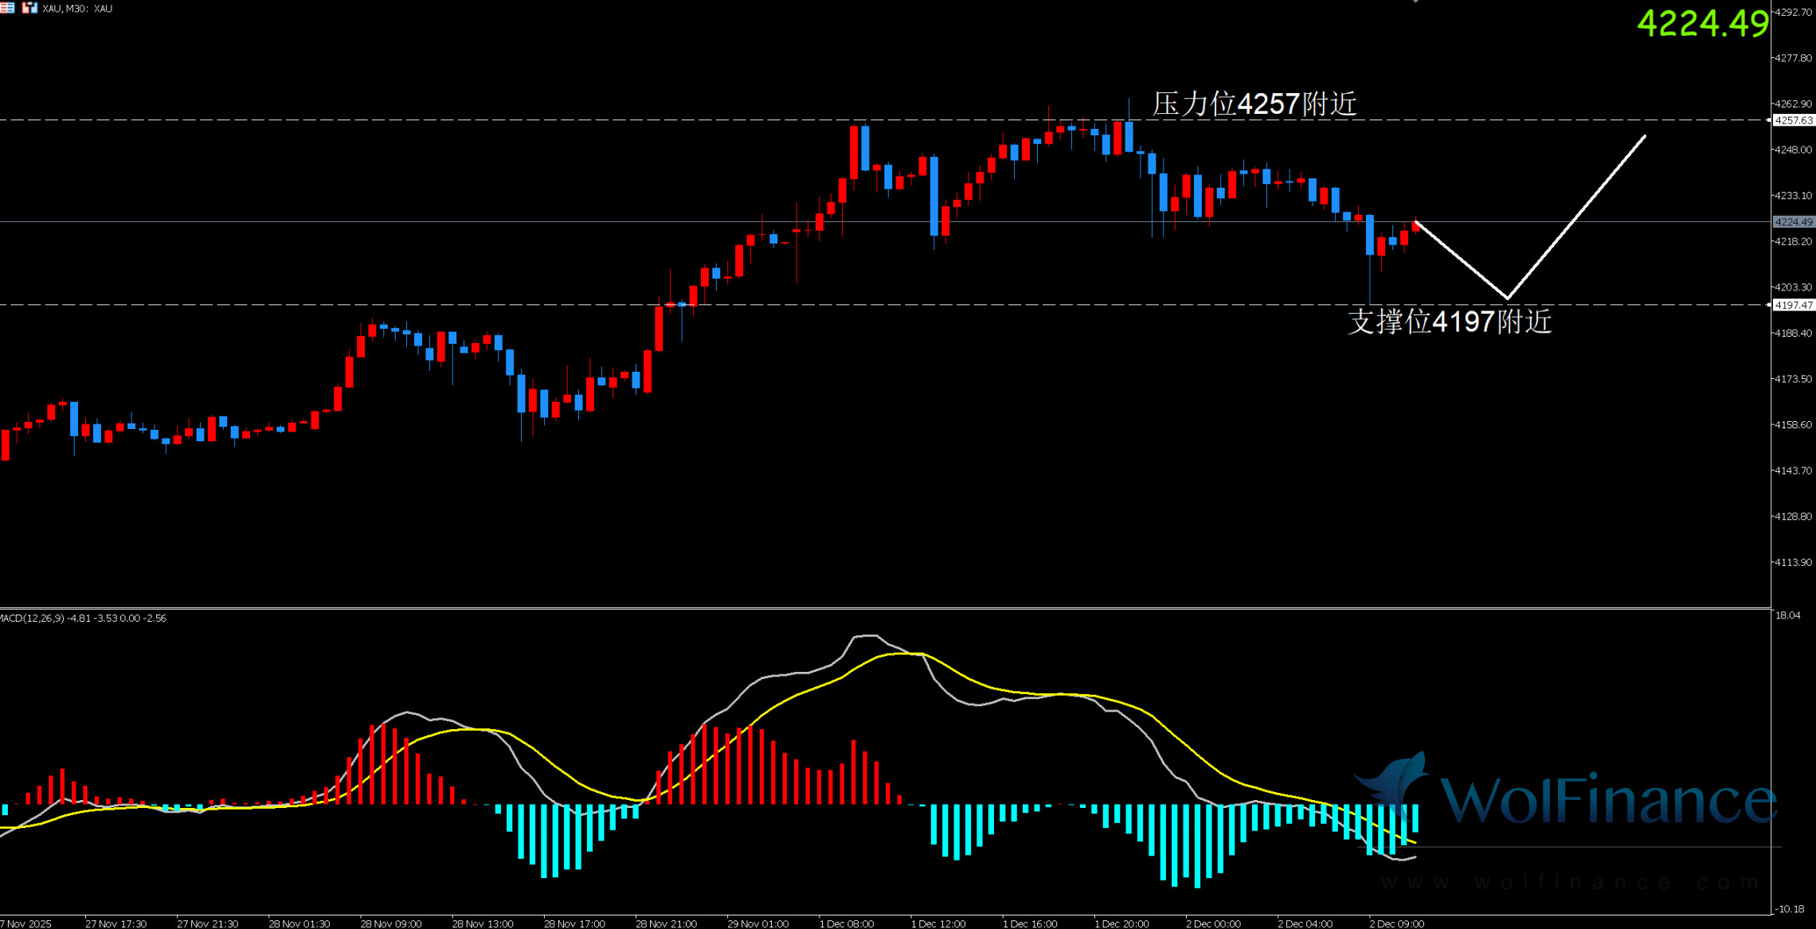Image resolution: width=1816 pixels, height=929 pixels.
Task: Click the www.wolfinance.com watermark text
Action: click(x=1569, y=882)
